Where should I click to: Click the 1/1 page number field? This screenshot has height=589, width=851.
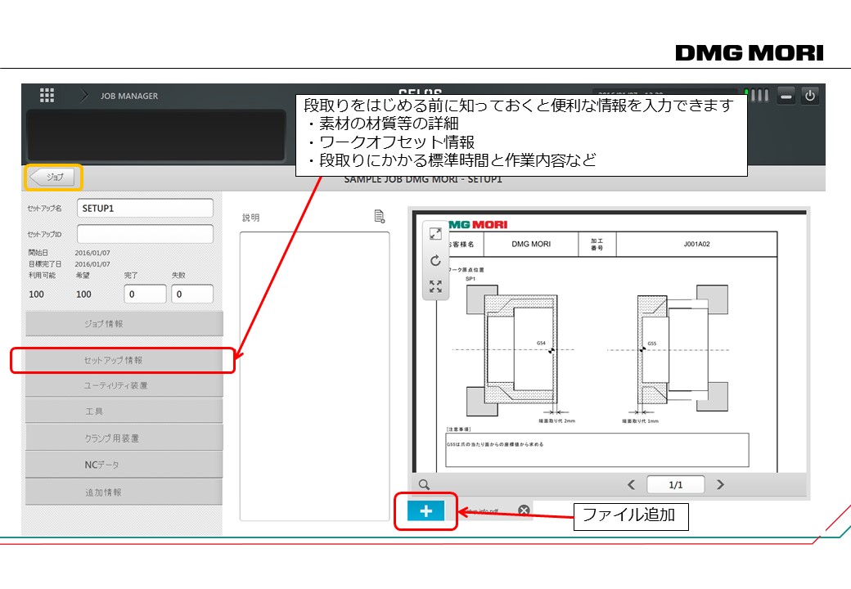pyautogui.click(x=676, y=484)
